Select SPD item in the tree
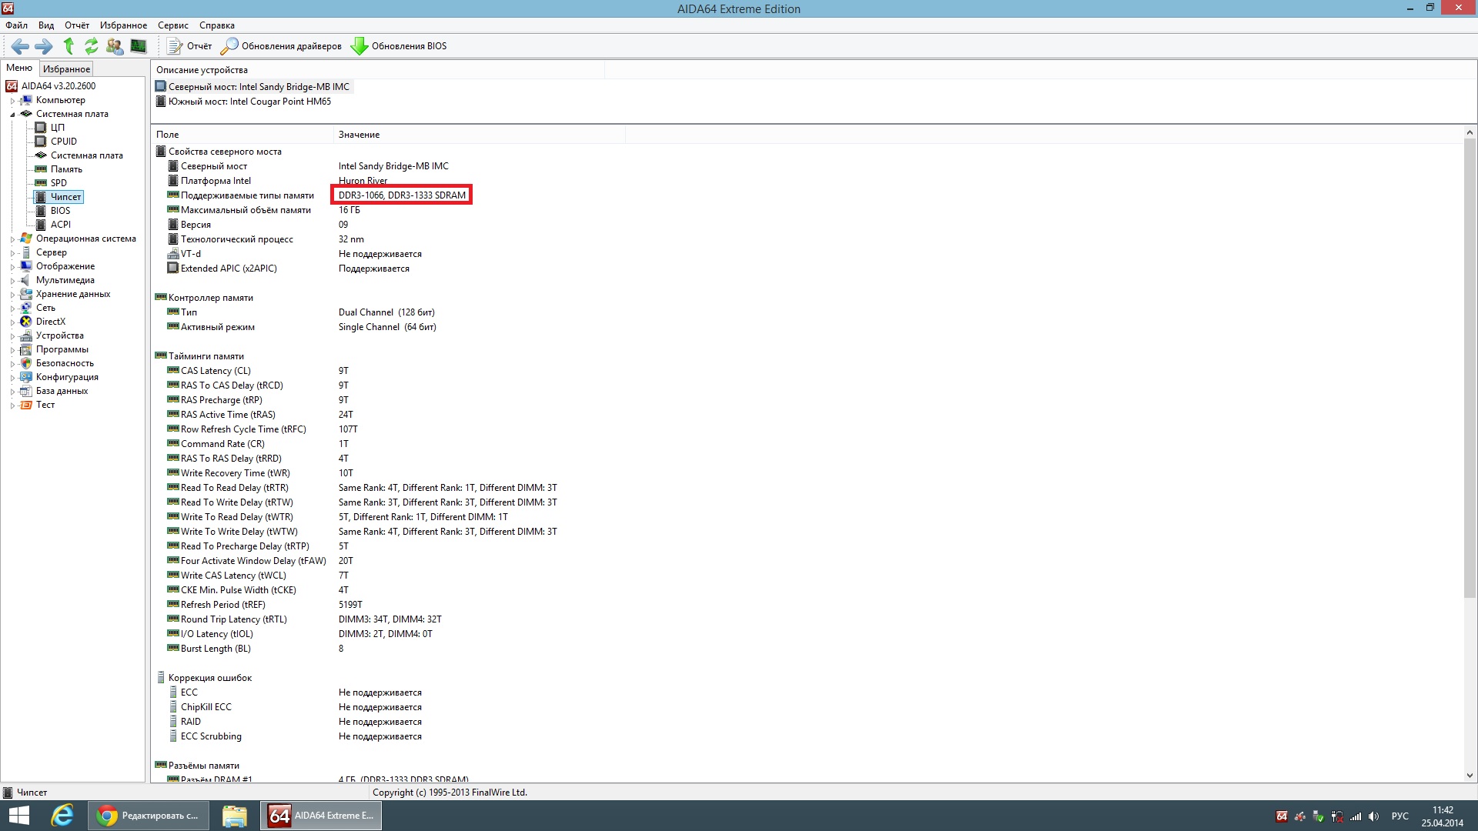1478x831 pixels. 59,183
